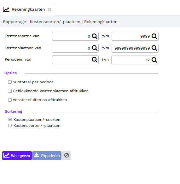The width and height of the screenshot is (180, 184).
Task: Check Geblokkeerde kostenplaatsen afdrukken
Action: tap(10, 91)
